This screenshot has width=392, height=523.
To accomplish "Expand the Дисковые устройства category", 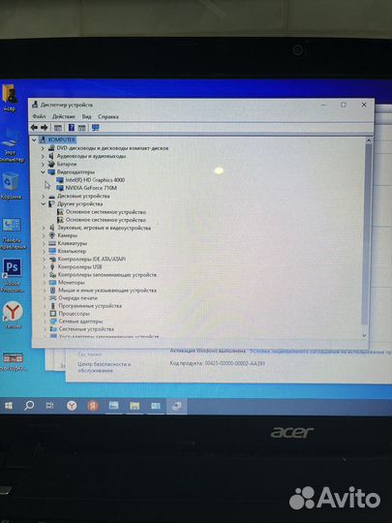I will (x=43, y=196).
